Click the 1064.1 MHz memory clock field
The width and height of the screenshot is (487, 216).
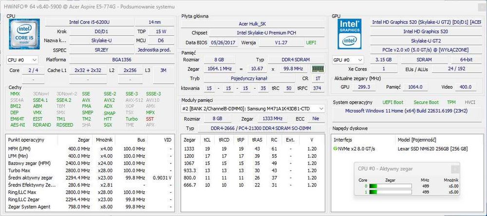tap(219, 69)
